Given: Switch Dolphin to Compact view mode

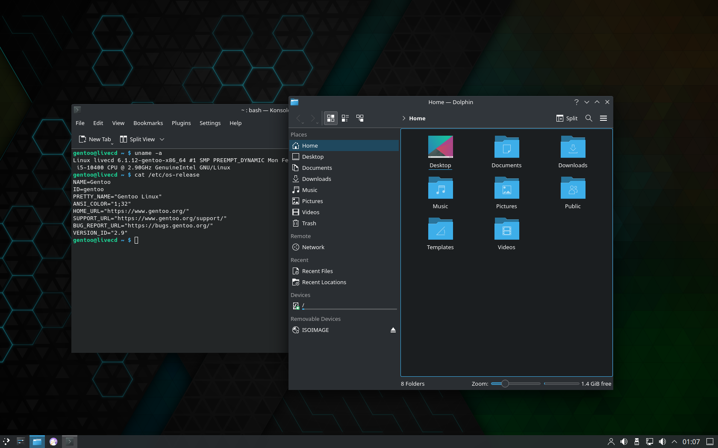Looking at the screenshot, I should tap(345, 118).
